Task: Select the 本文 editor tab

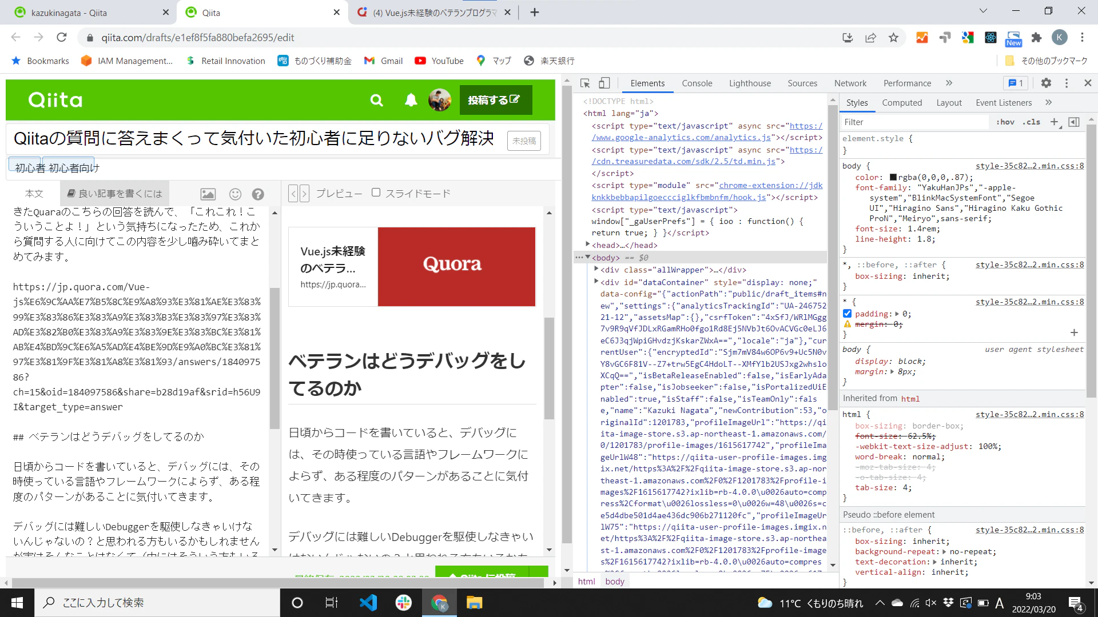Action: coord(34,194)
